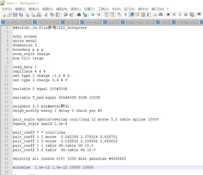Viewport: 203px width, 175px height.
Task: Toggle the indent guide button
Action: coord(131,15)
